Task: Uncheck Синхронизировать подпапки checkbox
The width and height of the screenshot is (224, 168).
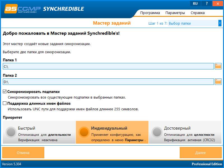Action: click(x=4, y=92)
